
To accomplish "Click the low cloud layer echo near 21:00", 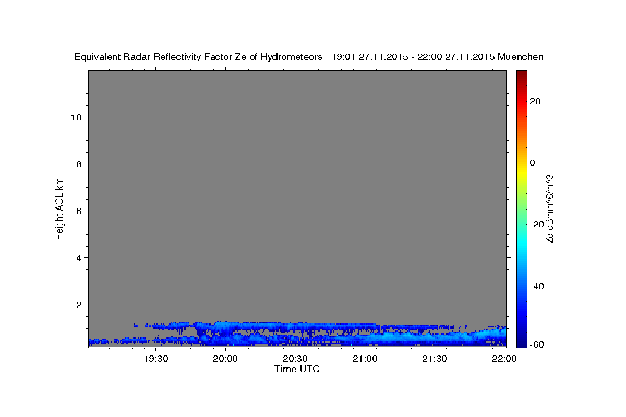I will [366, 339].
